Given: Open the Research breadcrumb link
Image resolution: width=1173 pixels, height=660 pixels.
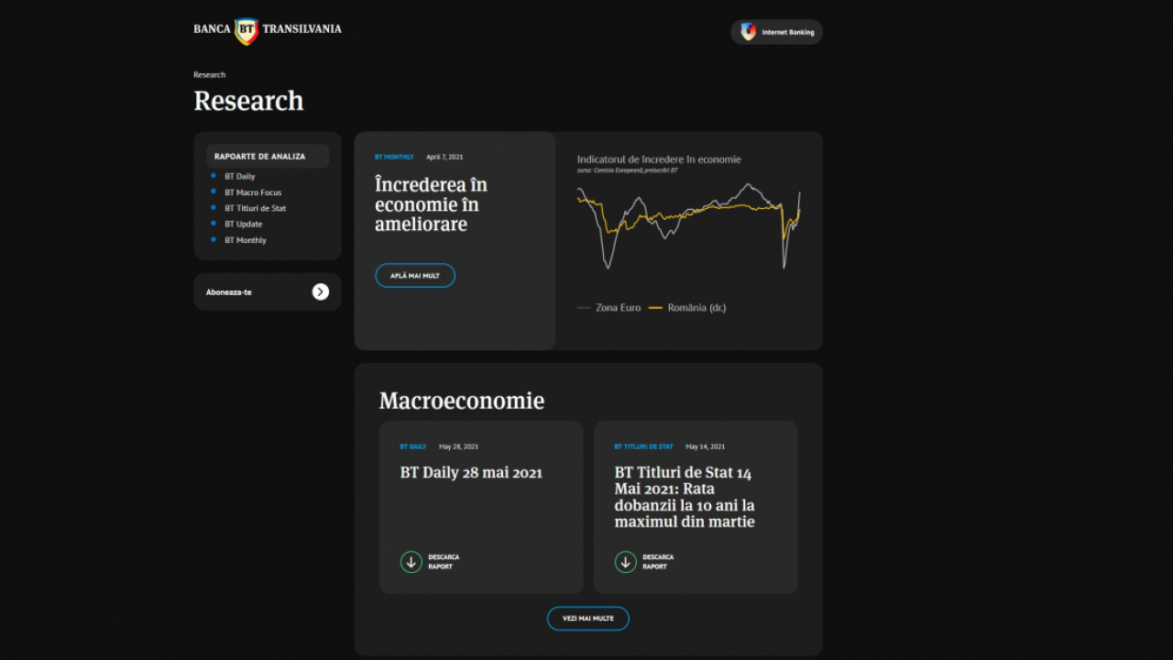Looking at the screenshot, I should 209,74.
